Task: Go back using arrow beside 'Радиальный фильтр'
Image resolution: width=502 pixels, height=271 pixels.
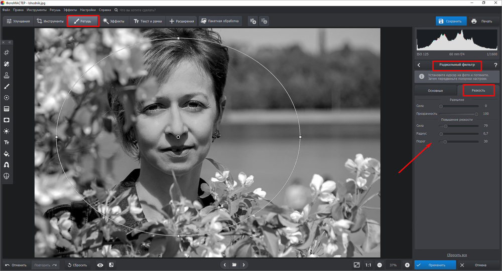Action: coord(419,65)
